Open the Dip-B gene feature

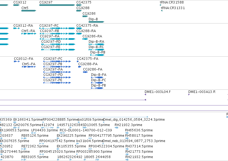pos(96,22)
